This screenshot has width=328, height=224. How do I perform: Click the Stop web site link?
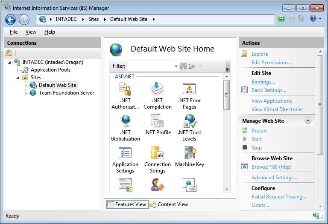tap(256, 148)
